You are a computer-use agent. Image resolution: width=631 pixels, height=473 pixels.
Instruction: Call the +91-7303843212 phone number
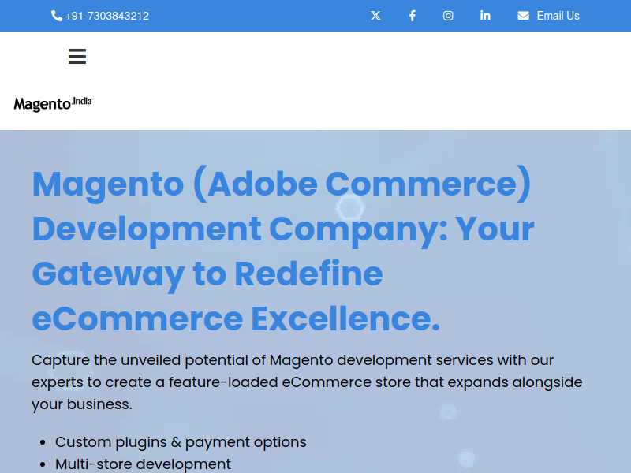pos(107,16)
